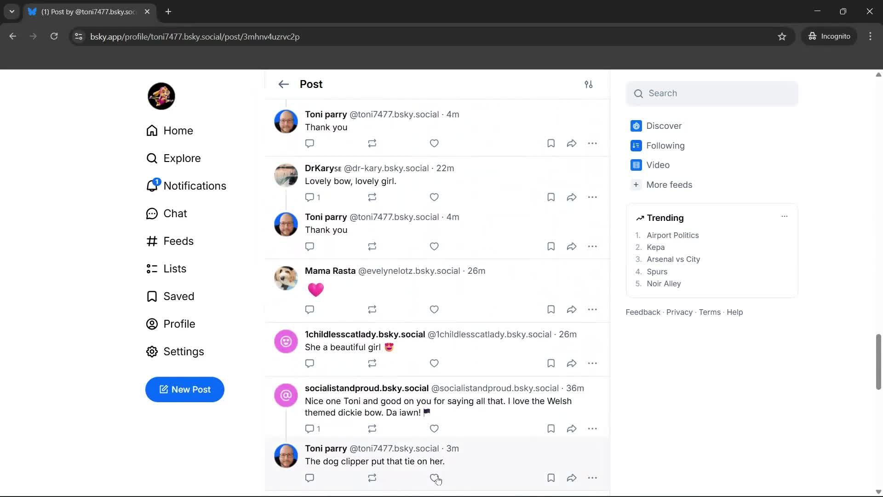
Task: Open more options on Mama Rasta's reply
Action: coord(592,310)
